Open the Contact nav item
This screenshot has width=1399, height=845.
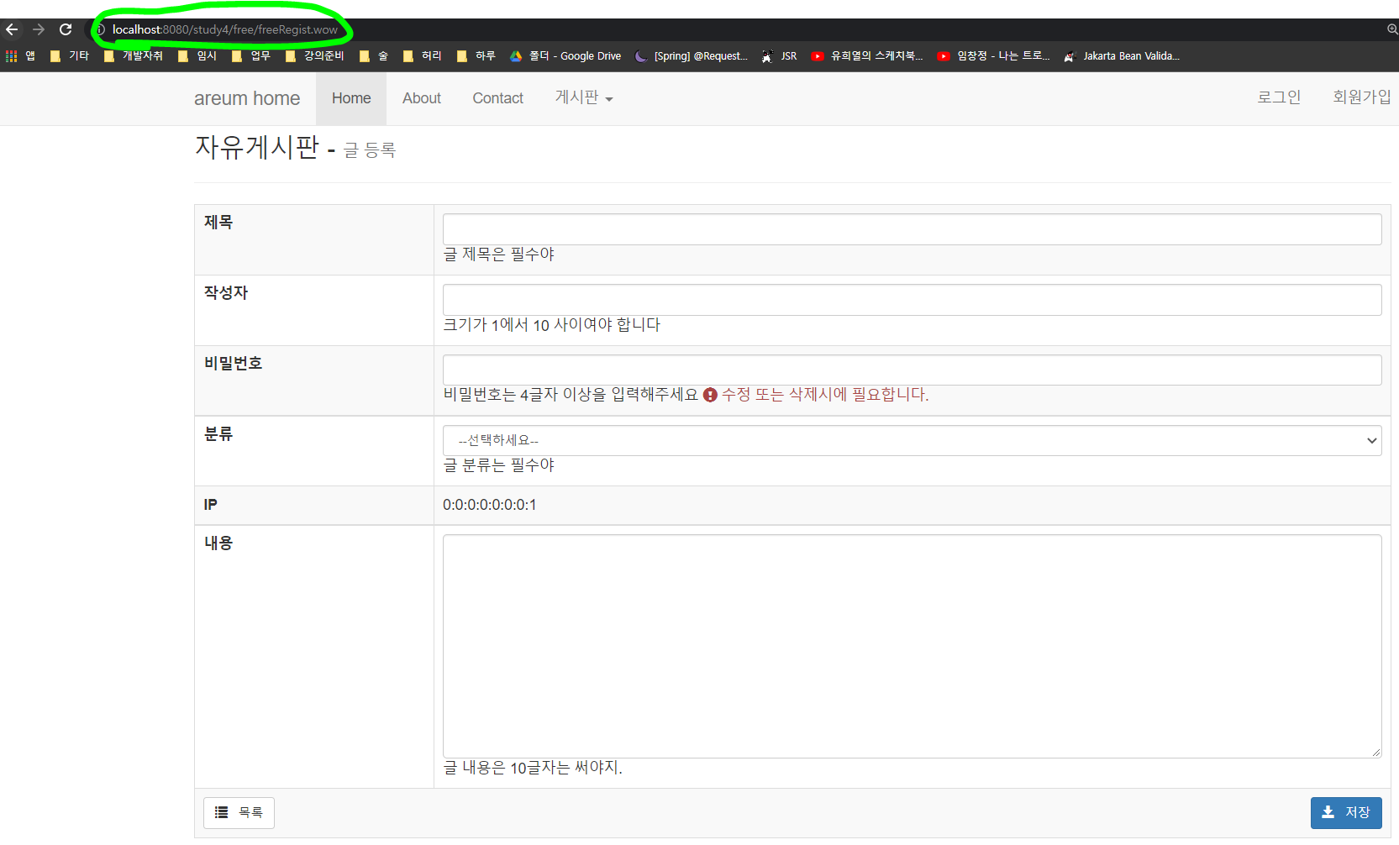tap(498, 98)
